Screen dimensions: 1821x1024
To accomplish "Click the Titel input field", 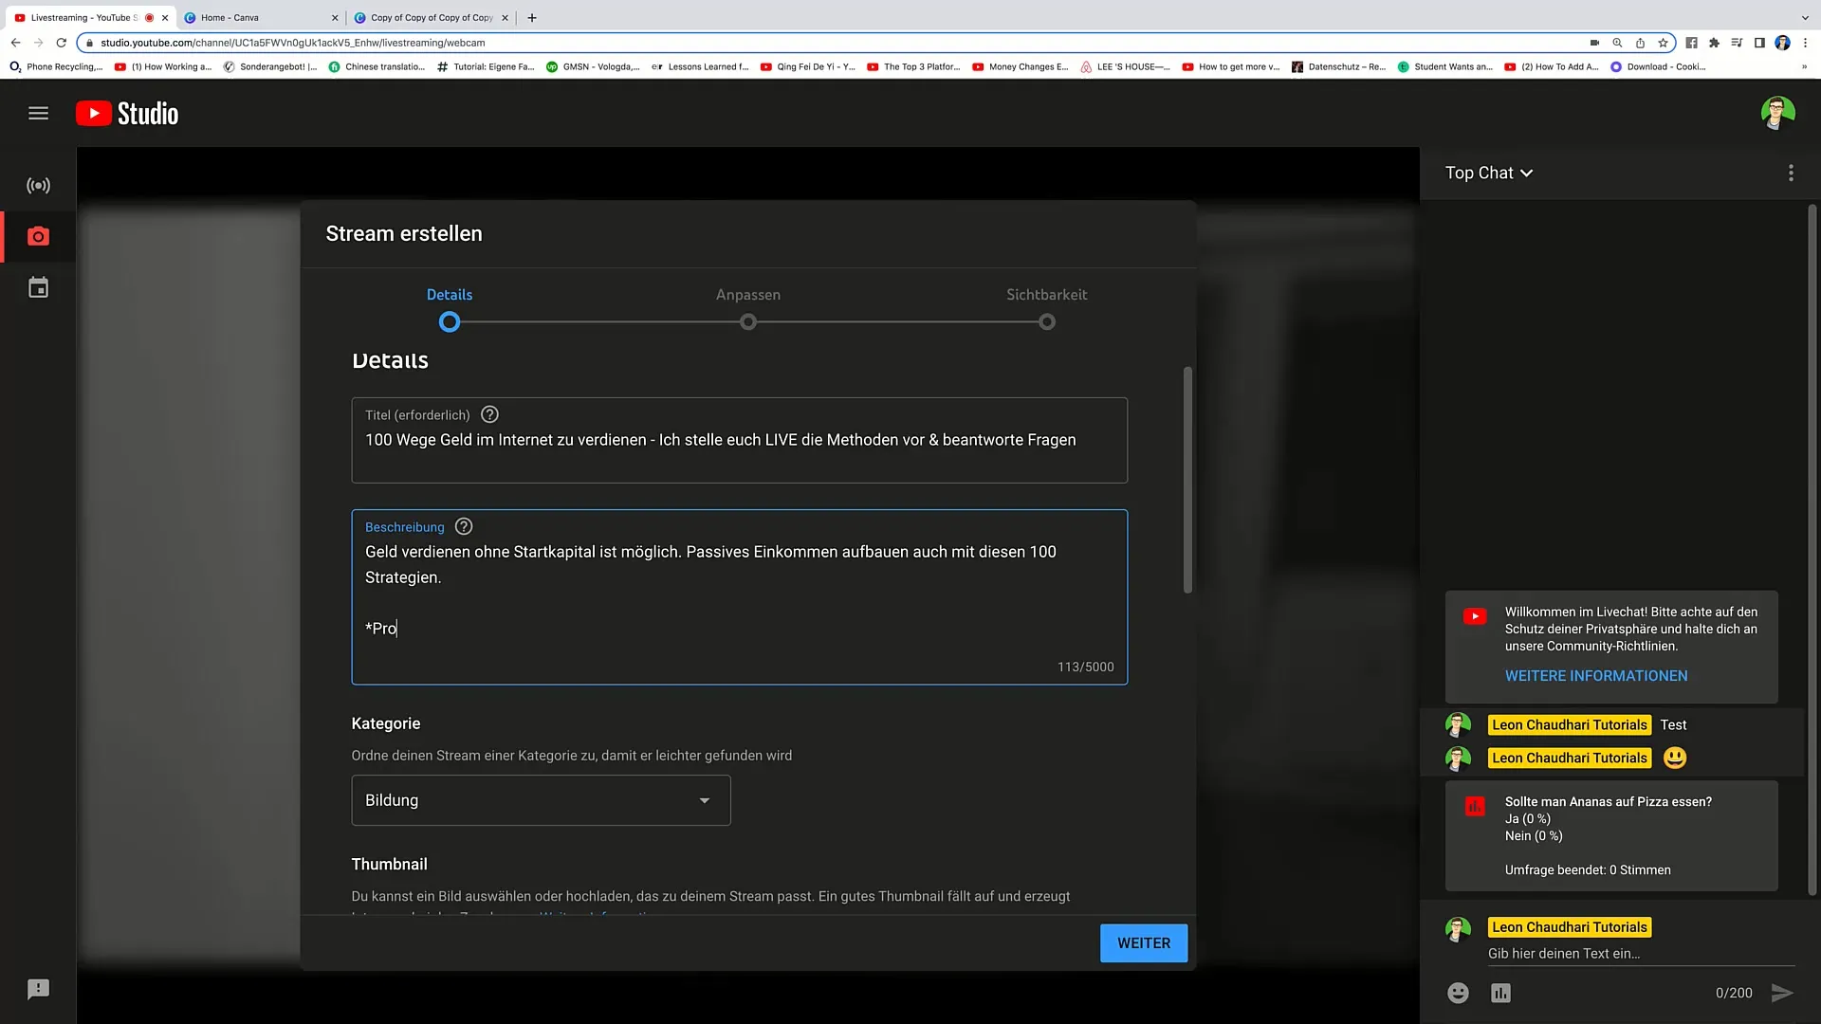I will pyautogui.click(x=739, y=439).
